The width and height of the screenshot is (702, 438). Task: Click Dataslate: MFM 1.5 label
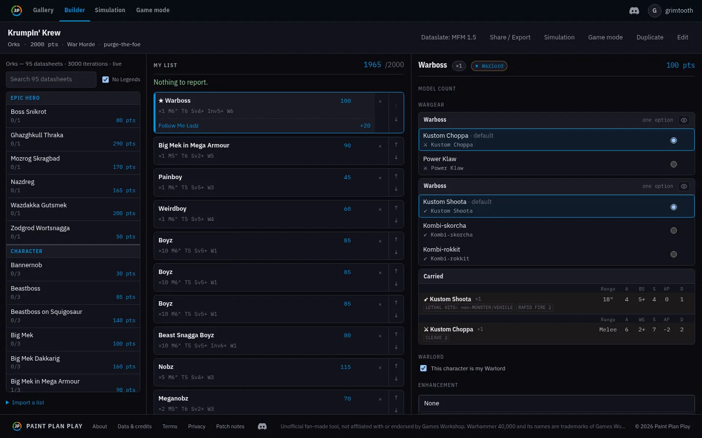click(x=448, y=37)
